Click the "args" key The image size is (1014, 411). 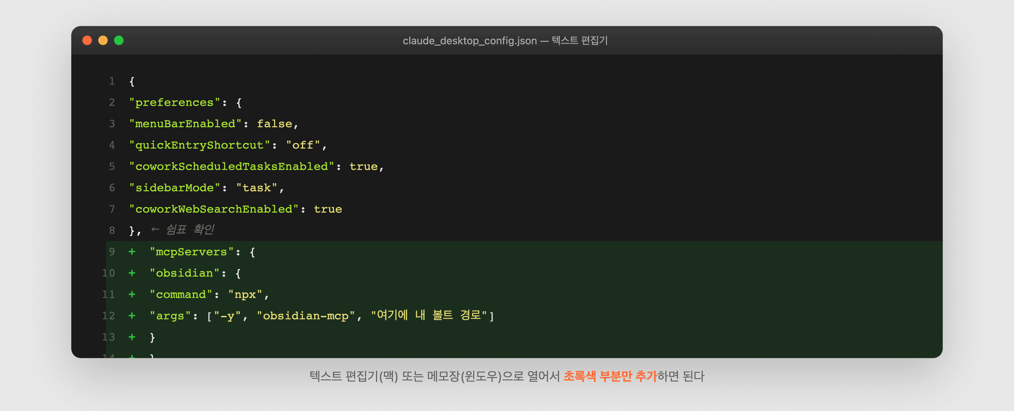click(170, 316)
